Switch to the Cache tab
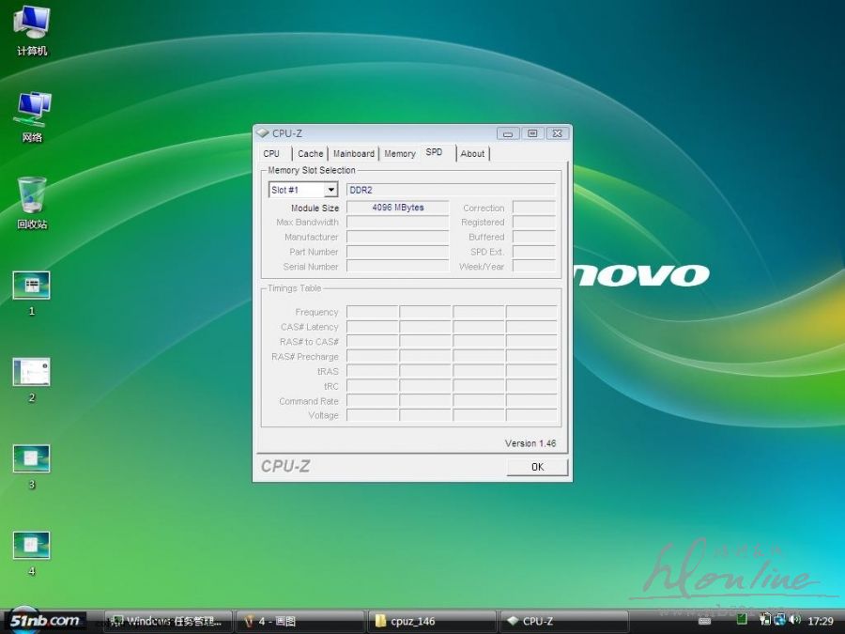 point(310,154)
